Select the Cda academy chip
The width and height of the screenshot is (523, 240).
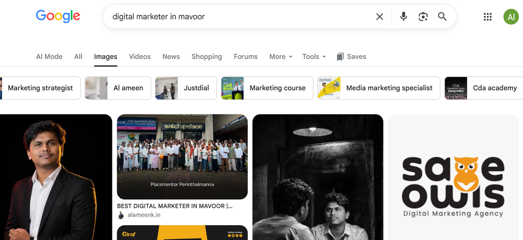tap(484, 88)
